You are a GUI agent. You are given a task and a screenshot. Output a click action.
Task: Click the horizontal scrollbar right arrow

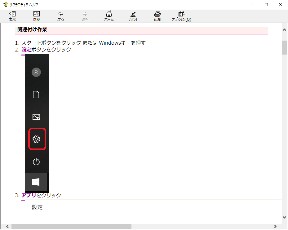275,226
